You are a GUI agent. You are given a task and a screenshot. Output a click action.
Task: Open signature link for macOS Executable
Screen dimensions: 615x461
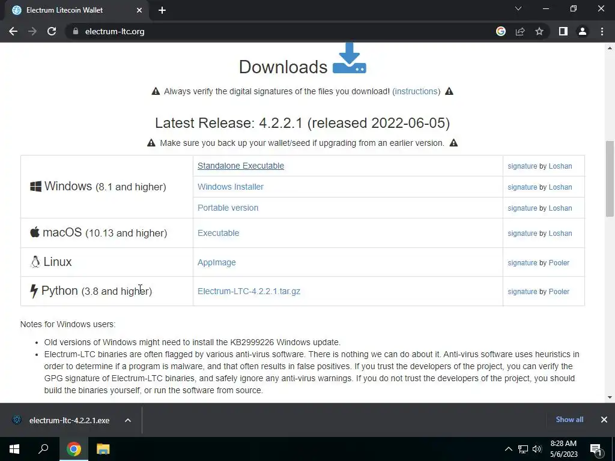522,234
